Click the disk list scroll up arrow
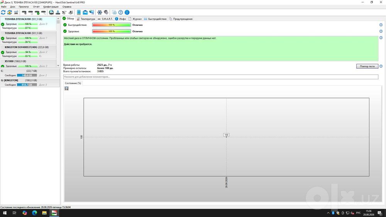The height and width of the screenshot is (217, 386). pyautogui.click(x=58, y=19)
